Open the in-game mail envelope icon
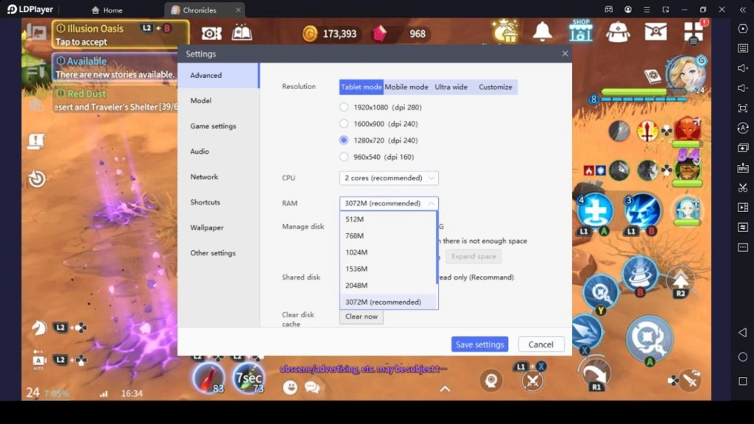The image size is (754, 424). (x=656, y=32)
